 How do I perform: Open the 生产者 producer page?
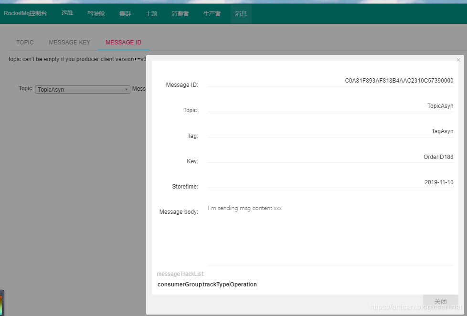pos(212,14)
